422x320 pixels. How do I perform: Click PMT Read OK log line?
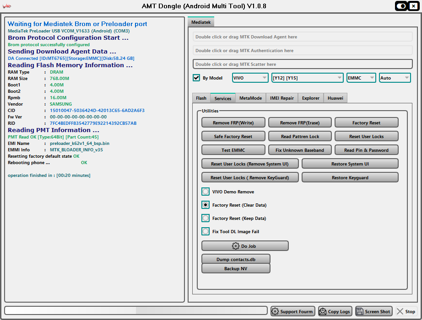[53, 137]
